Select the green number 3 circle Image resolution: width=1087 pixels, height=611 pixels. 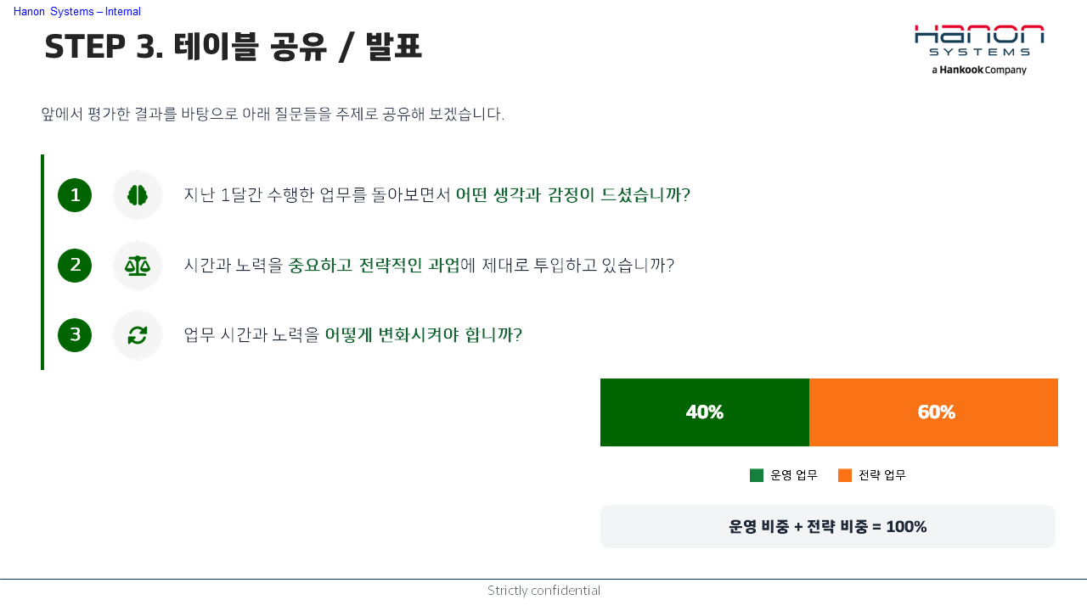(75, 335)
